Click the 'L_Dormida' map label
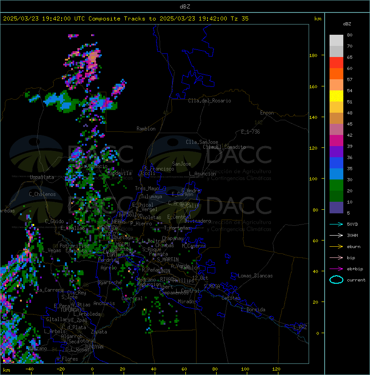Viewport: 370px width, 375px height. click(253, 310)
